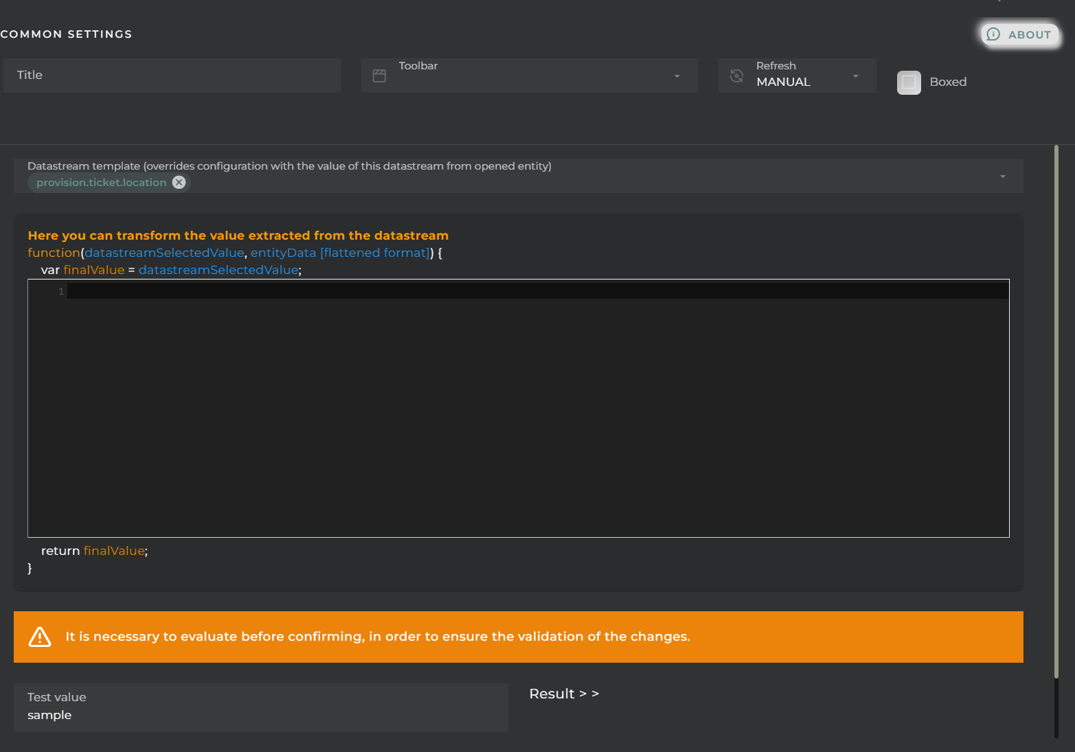Click the ABOUT button
Viewport: 1075px width, 752px height.
click(1019, 34)
